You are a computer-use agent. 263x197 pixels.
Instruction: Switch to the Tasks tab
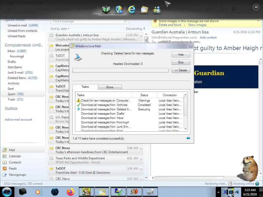coord(85,87)
